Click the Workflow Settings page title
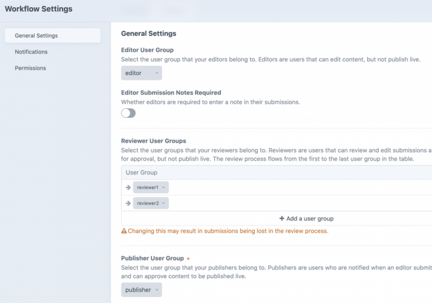 [38, 9]
